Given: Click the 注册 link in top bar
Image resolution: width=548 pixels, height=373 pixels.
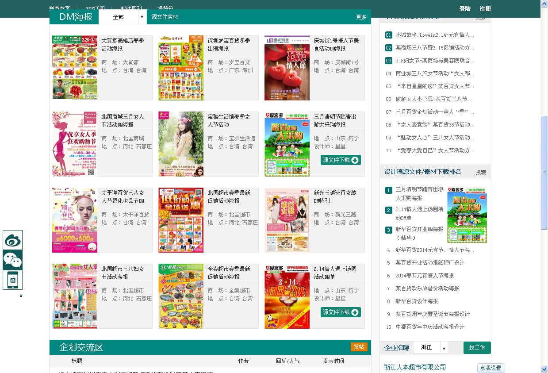Looking at the screenshot, I should [x=485, y=9].
